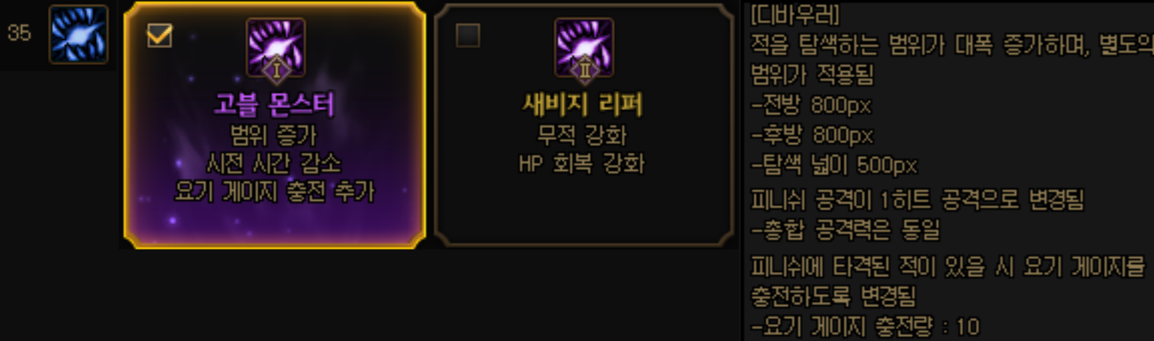Click the blue level 35 skill icon
The width and height of the screenshot is (1154, 341).
(x=79, y=34)
